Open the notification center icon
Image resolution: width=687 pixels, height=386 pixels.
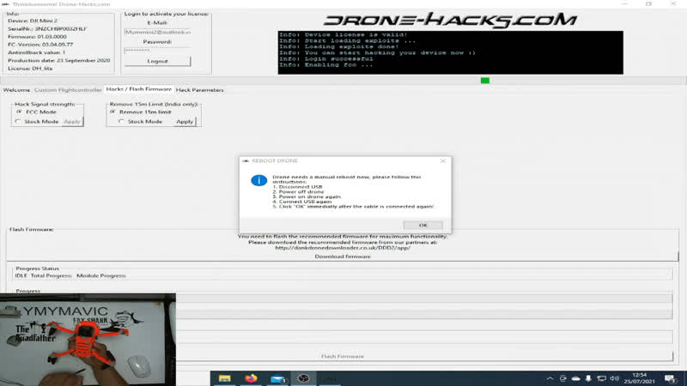[670, 378]
